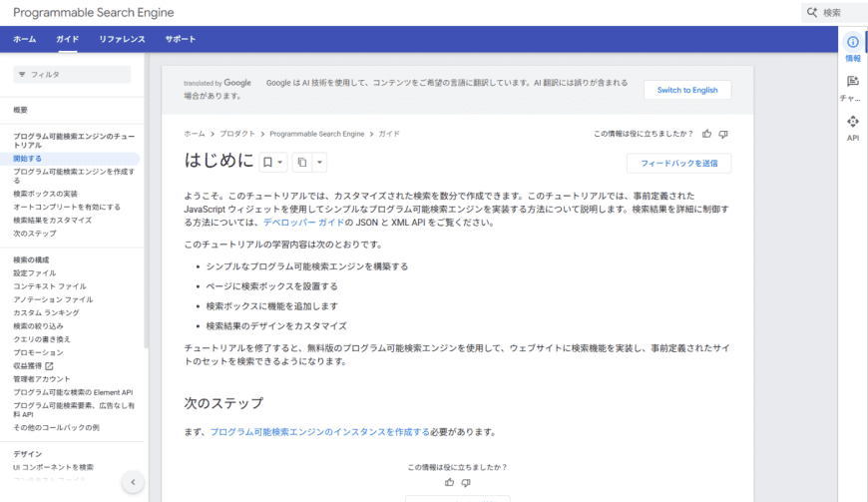This screenshot has width=868, height=502.
Task: Click the bottom thumbs up icon
Action: [x=449, y=483]
